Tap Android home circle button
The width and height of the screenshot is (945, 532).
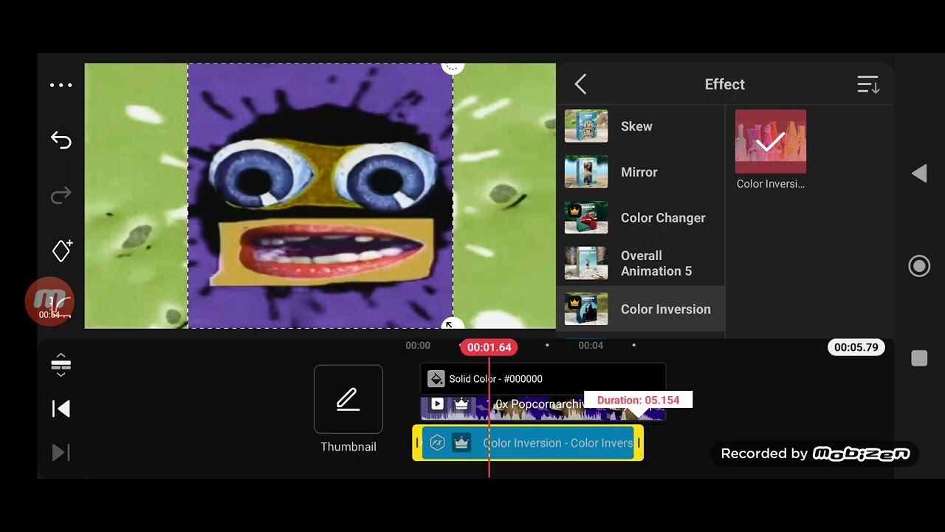click(919, 266)
